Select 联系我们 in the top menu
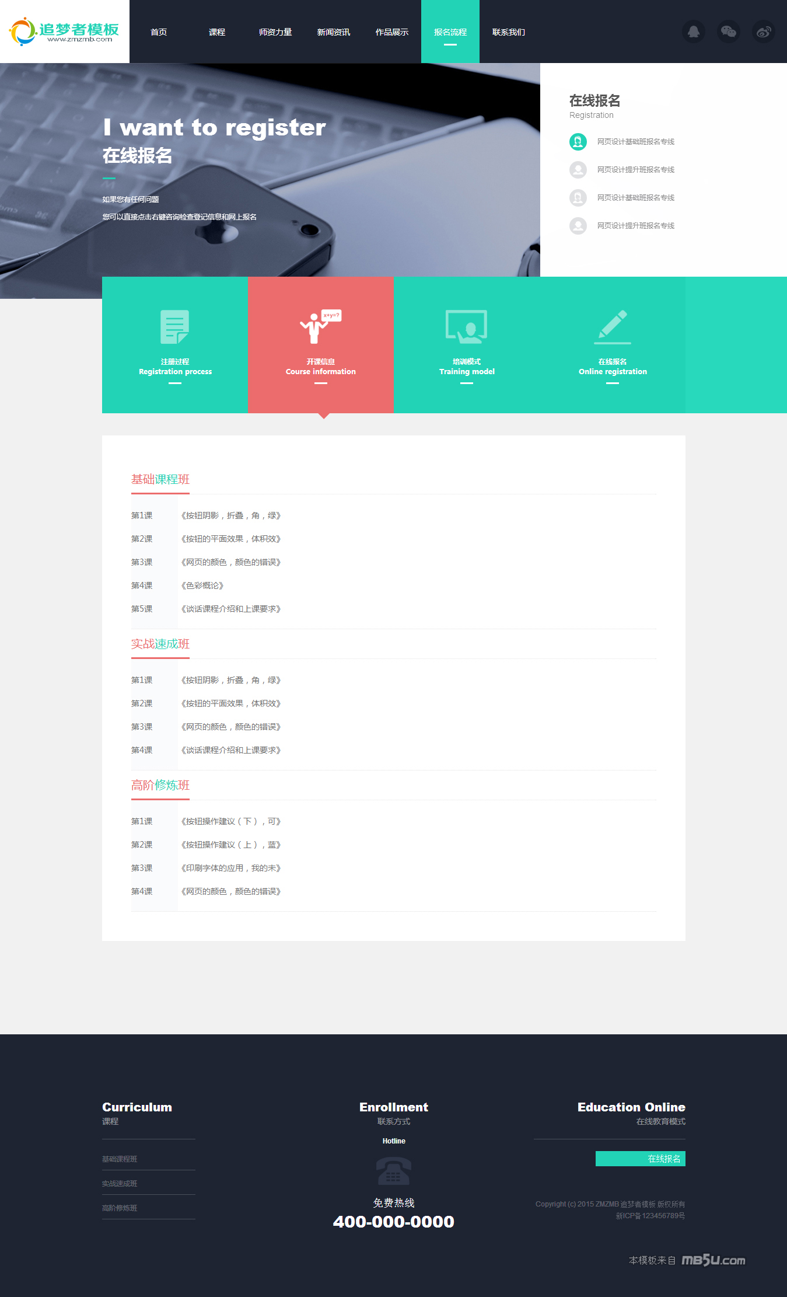Image resolution: width=787 pixels, height=1297 pixels. pos(509,32)
